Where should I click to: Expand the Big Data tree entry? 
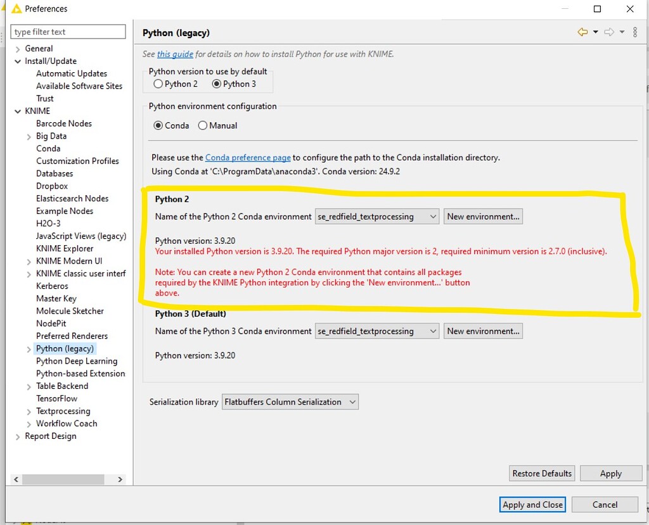[x=29, y=136]
